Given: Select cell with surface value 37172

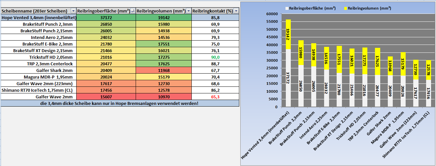Looking at the screenshot, I should 106,17.
